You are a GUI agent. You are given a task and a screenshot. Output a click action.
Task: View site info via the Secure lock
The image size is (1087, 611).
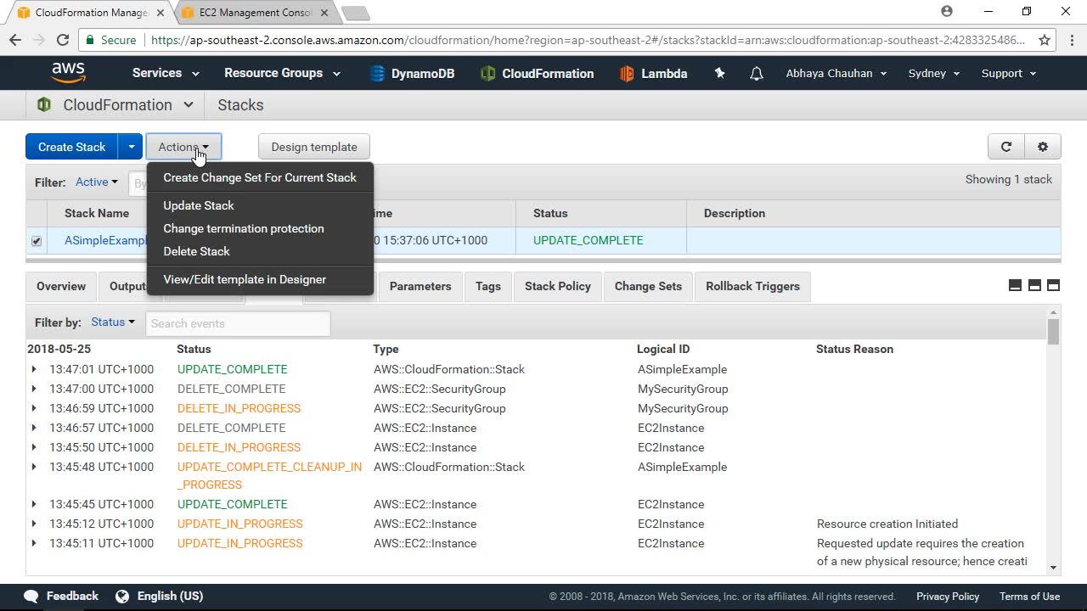coord(110,40)
